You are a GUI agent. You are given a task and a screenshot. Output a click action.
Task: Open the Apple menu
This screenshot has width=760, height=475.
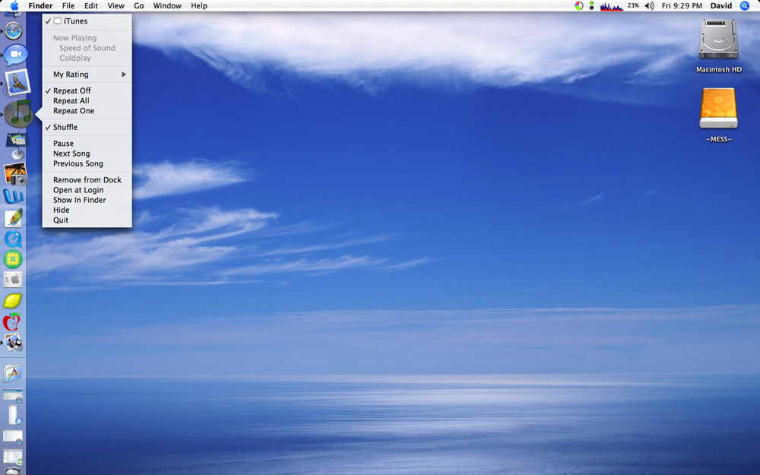pos(14,6)
